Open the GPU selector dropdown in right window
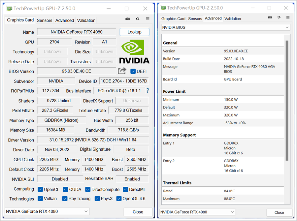The width and height of the screenshot is (297, 221). 197,212
